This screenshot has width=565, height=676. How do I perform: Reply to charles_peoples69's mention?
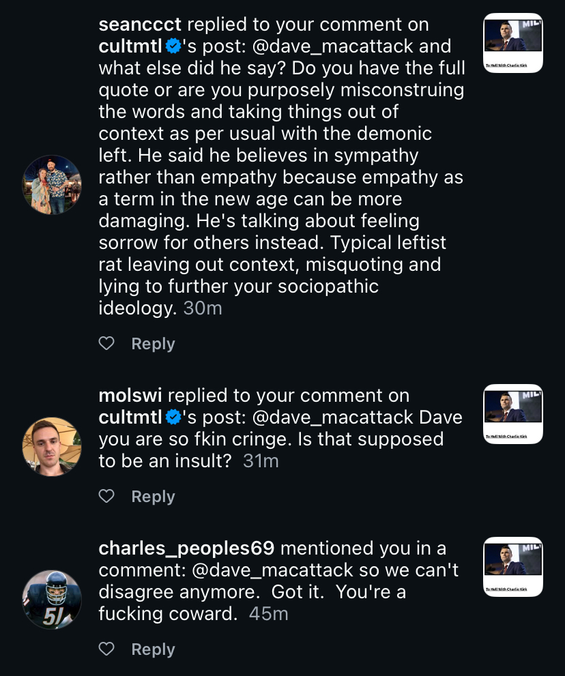click(153, 649)
